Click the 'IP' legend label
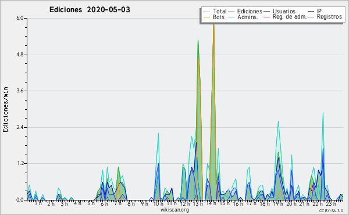349x215 pixels. (x=319, y=11)
